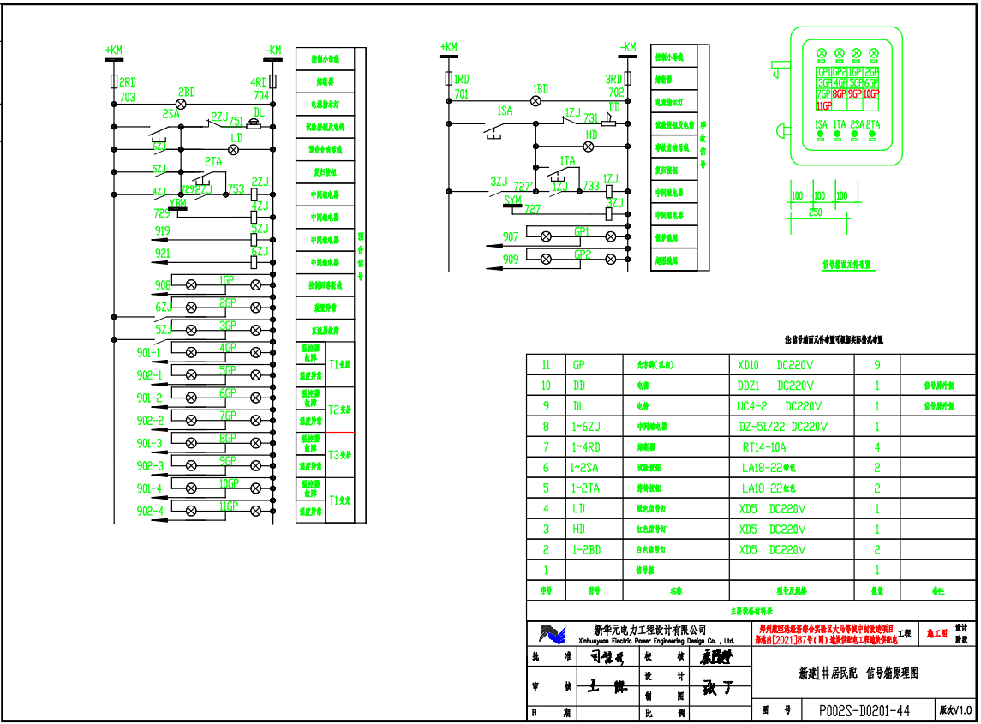
Task: Select wire number 753
Action: (x=236, y=189)
